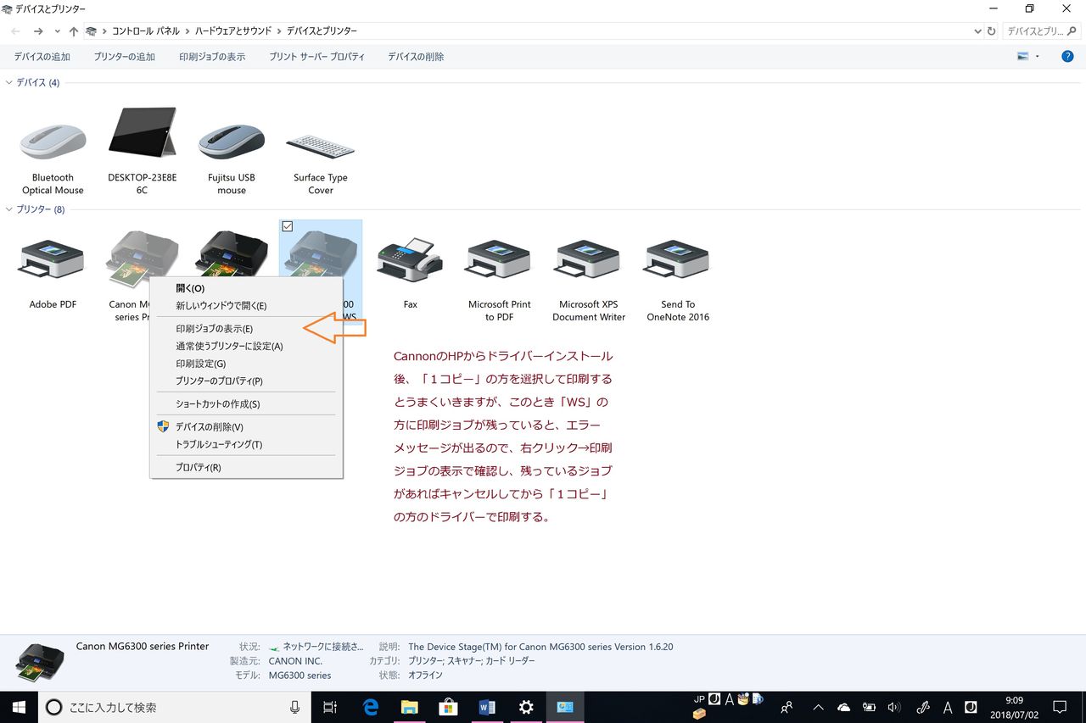The width and height of the screenshot is (1086, 723).
Task: Open the view options dropdown arrow
Action: coord(1037,57)
